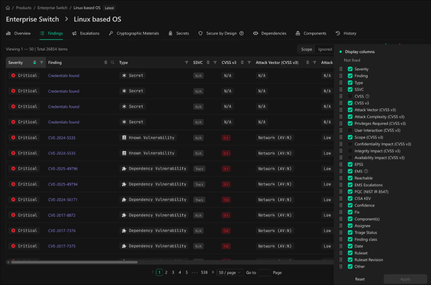Open the Severity column filter dropdown

pos(40,62)
